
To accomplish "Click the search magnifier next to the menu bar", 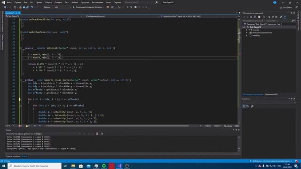I will [x=156, y=2].
